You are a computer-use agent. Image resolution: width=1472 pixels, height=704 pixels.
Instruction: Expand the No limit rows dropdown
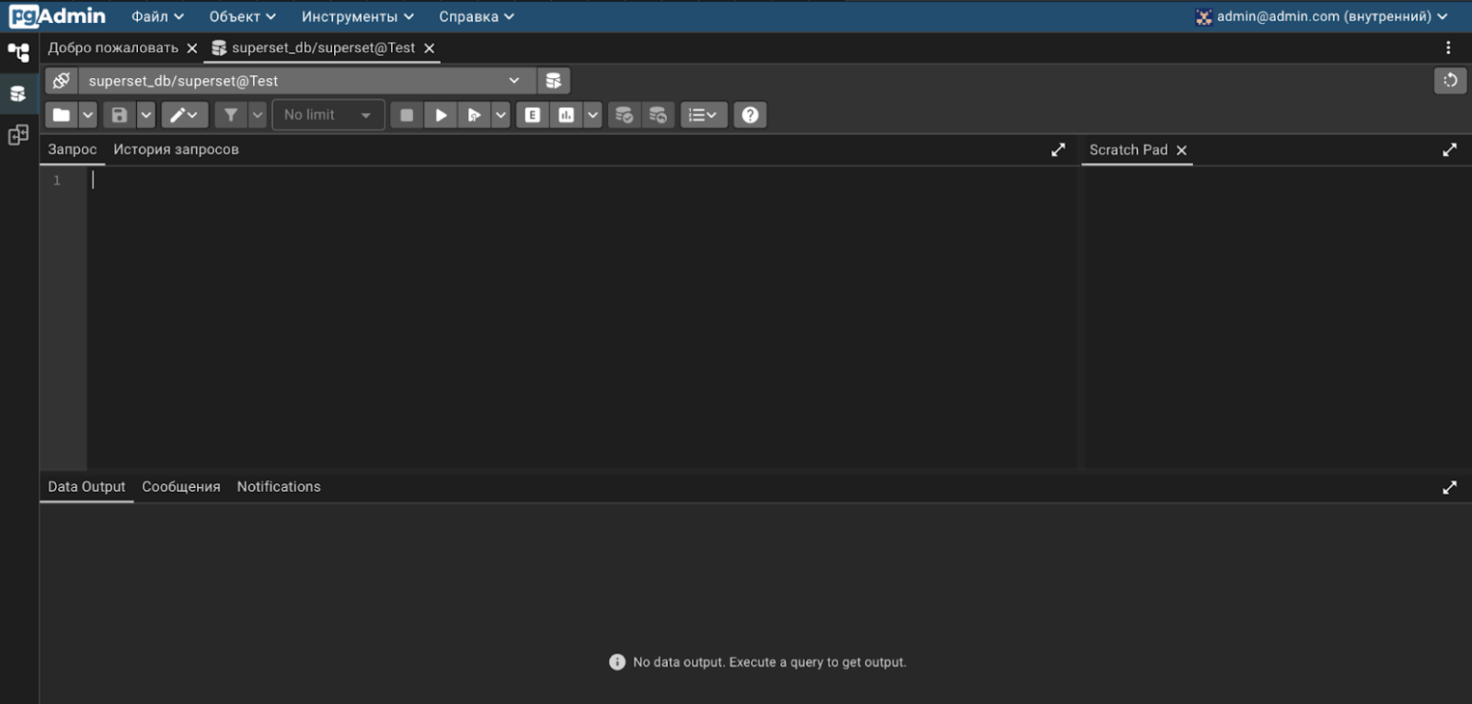point(328,115)
